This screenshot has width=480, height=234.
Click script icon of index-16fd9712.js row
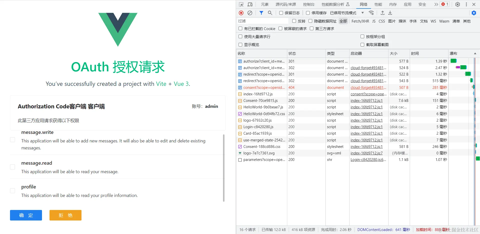(240, 94)
